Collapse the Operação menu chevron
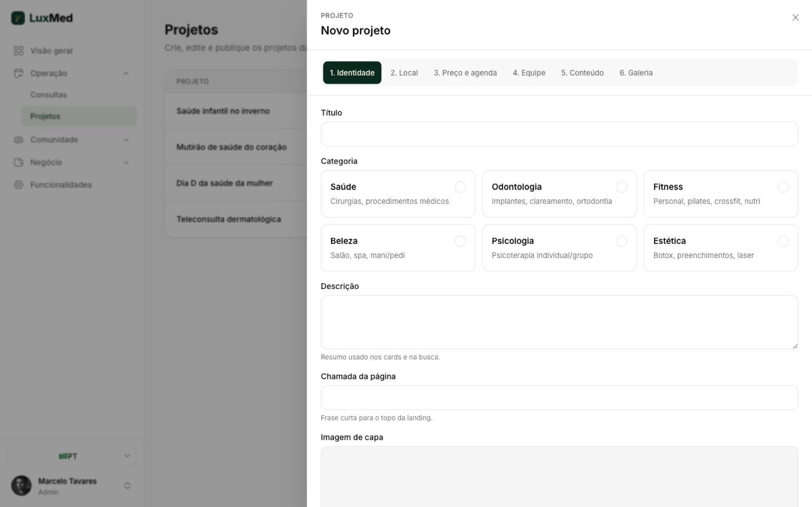The width and height of the screenshot is (812, 507). click(x=126, y=74)
